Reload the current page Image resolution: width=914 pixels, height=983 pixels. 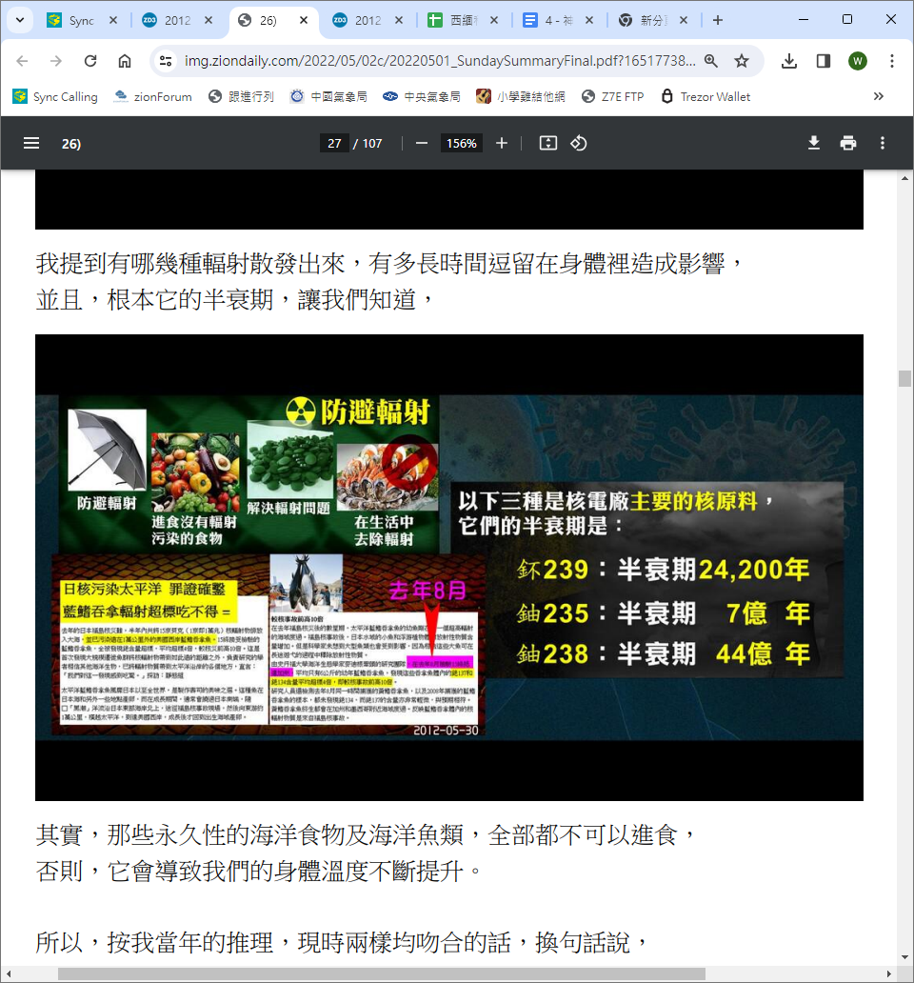coord(90,61)
